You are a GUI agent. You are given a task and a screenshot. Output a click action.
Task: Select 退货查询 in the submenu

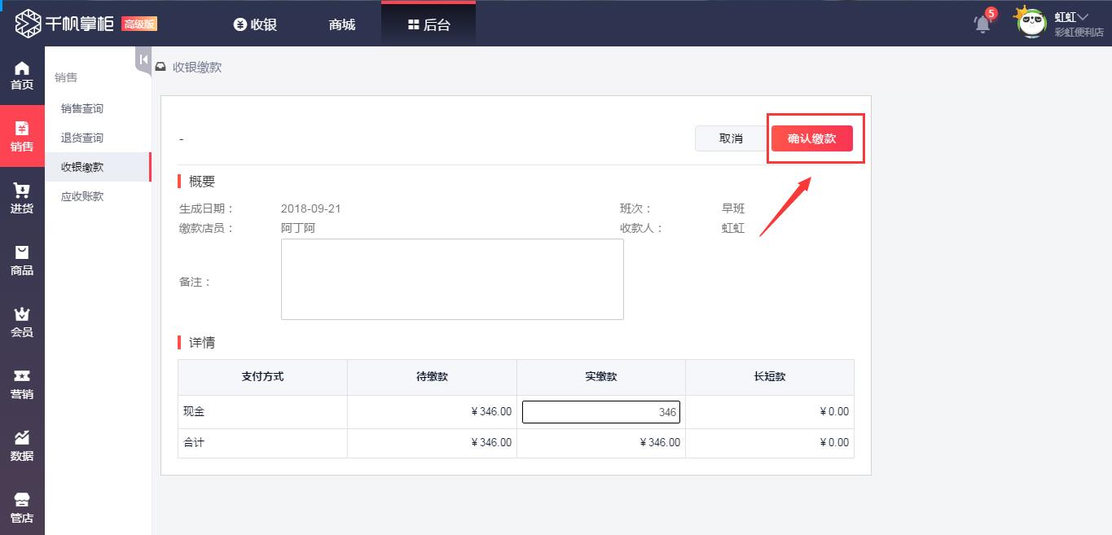82,138
